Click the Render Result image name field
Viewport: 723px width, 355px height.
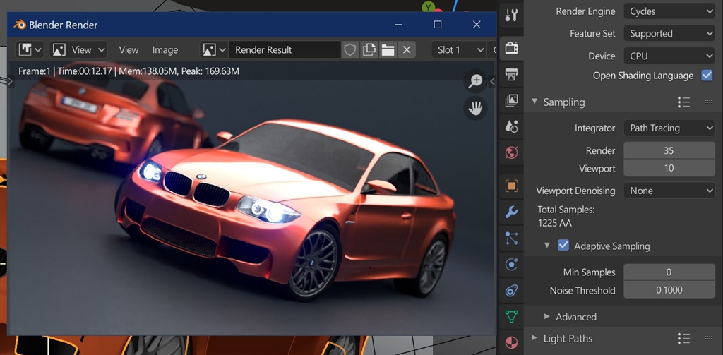click(x=285, y=50)
